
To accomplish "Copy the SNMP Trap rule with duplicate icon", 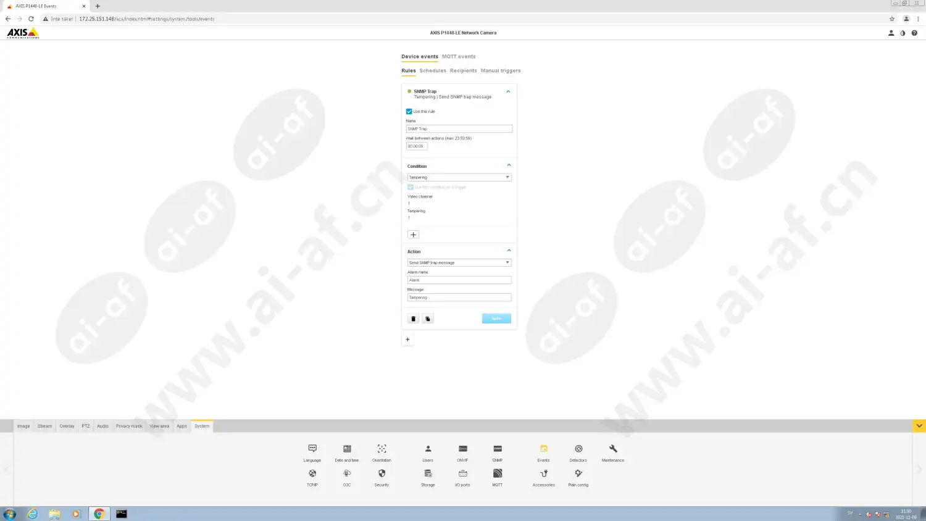I will click(428, 319).
